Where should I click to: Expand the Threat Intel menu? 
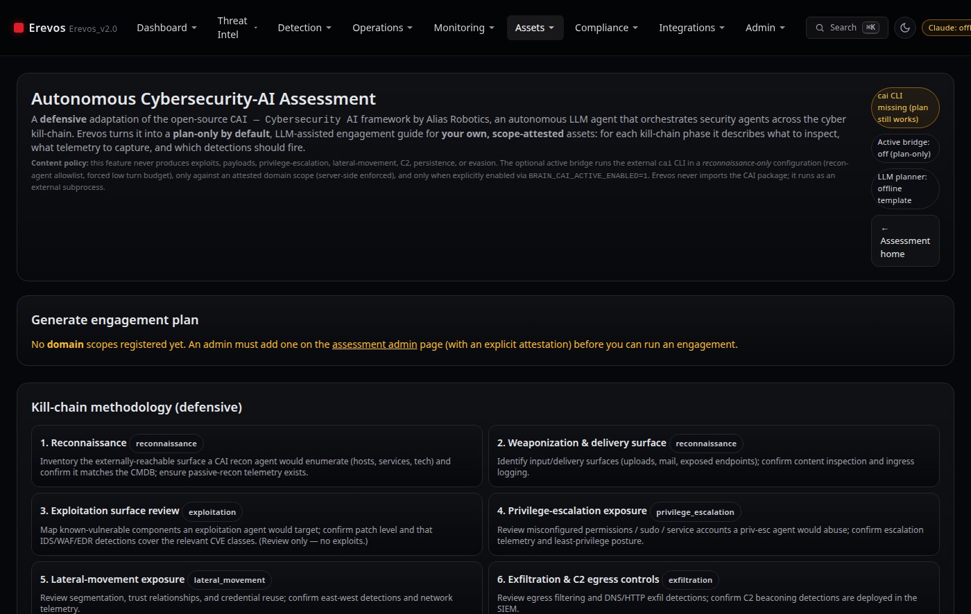(237, 28)
